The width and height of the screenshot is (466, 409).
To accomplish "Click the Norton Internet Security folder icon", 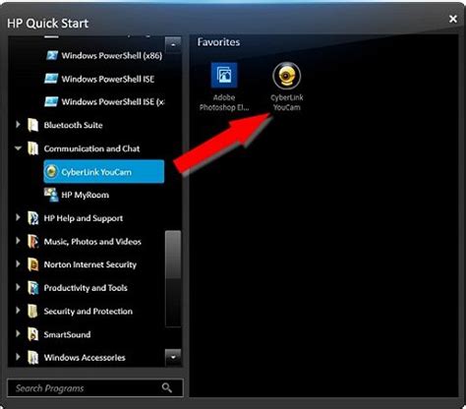I will point(32,264).
